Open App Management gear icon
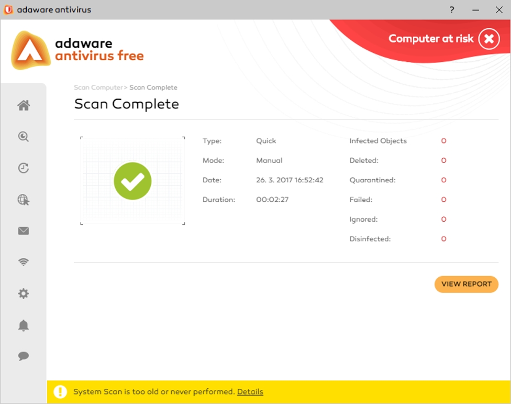The image size is (511, 404). point(24,294)
